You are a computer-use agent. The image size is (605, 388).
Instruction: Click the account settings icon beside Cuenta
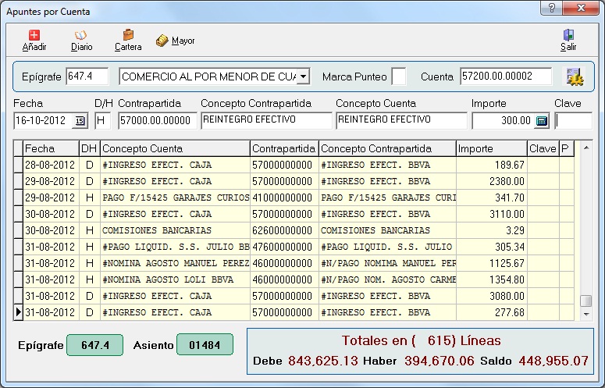(575, 77)
